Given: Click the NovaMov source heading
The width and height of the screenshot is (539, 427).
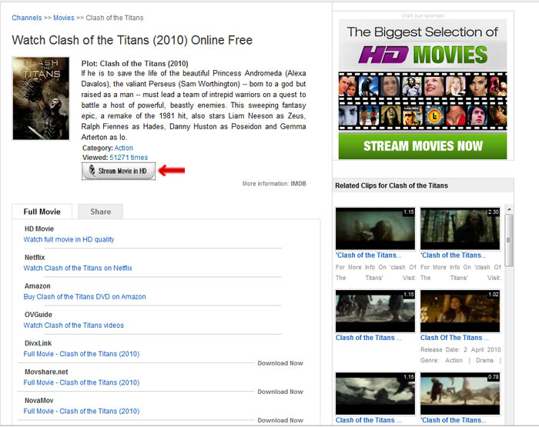Looking at the screenshot, I should (x=38, y=400).
